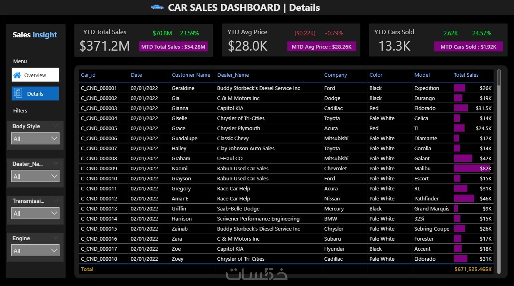The image size is (514, 286).
Task: Click customer name Zoey
Action: 177,259
